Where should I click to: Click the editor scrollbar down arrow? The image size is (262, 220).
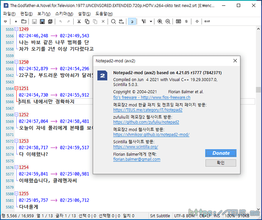click(x=259, y=209)
